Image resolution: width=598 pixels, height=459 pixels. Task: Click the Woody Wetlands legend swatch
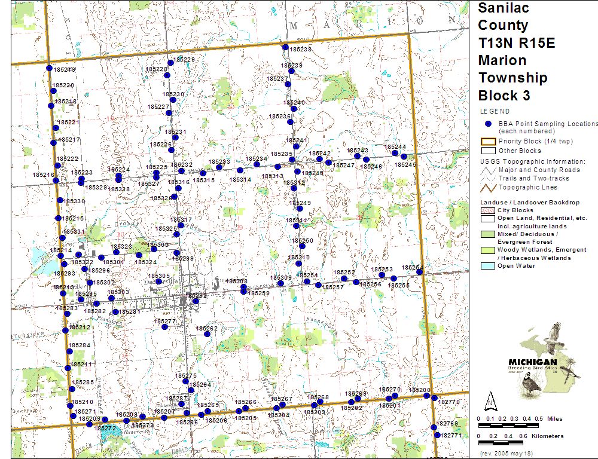[x=487, y=250]
